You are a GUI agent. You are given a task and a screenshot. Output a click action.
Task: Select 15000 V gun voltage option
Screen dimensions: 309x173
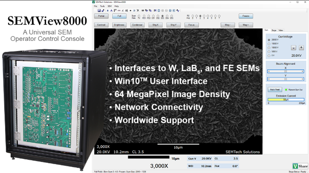pyautogui.click(x=269, y=44)
